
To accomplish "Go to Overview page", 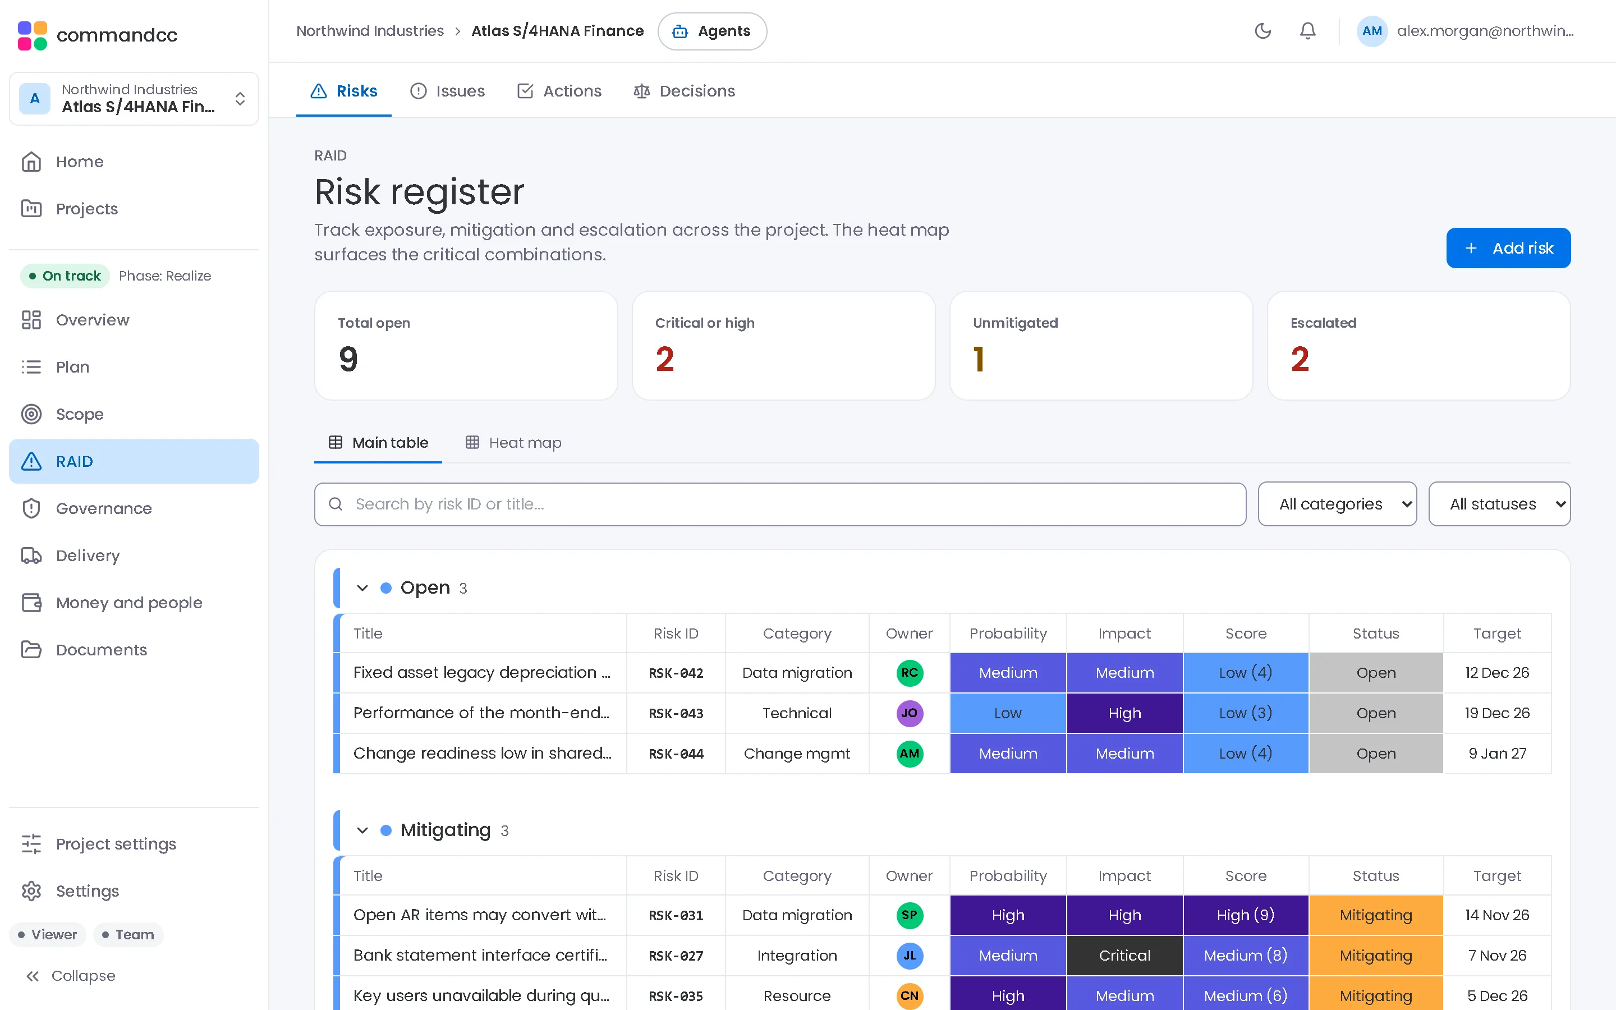I will click(134, 320).
